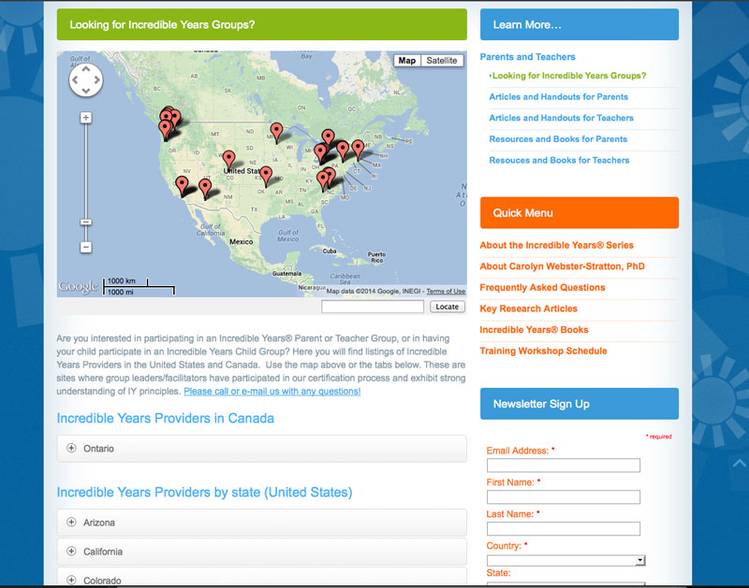Click 'Incredible Years Providers in Canada' heading
749x588 pixels.
click(x=166, y=418)
